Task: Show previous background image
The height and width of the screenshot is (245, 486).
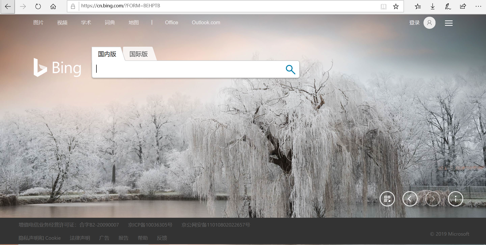Action: tap(410, 199)
